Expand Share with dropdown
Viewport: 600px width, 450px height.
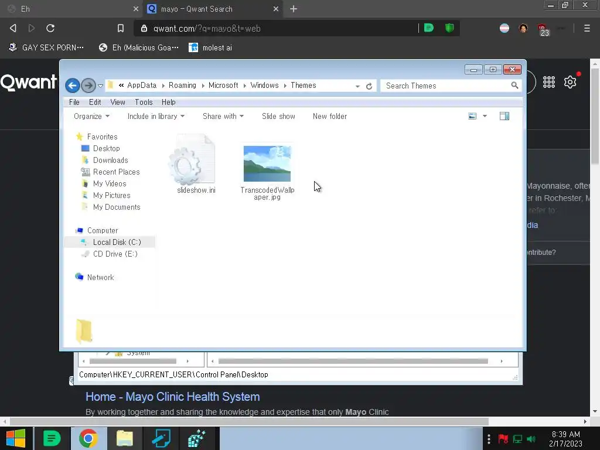tap(223, 117)
